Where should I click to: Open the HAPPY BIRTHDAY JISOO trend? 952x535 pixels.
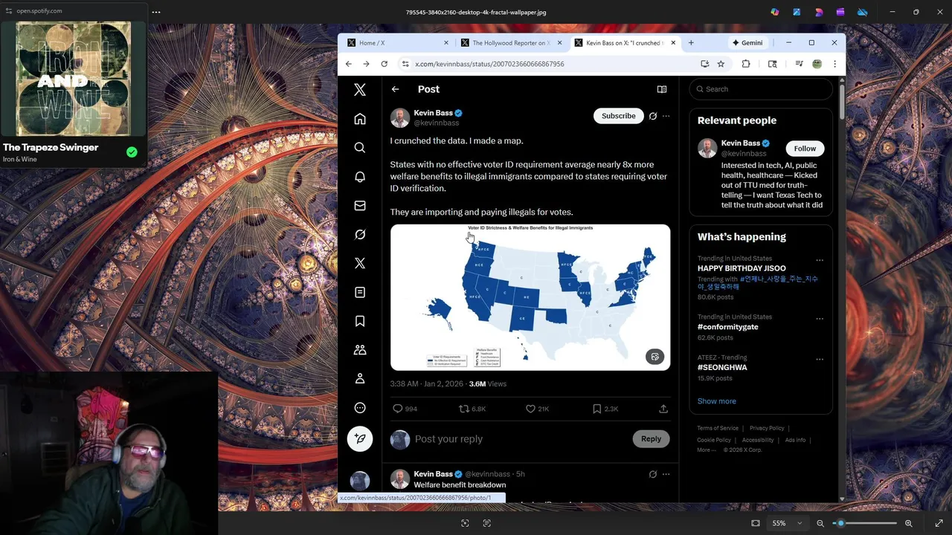tap(742, 268)
